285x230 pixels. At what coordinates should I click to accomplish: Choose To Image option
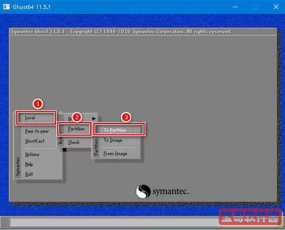113,140
